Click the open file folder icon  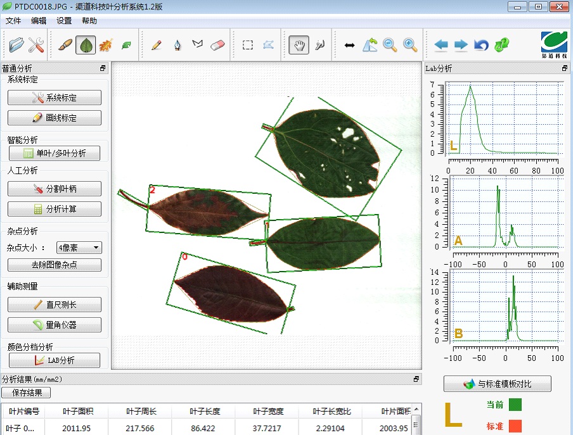point(16,45)
